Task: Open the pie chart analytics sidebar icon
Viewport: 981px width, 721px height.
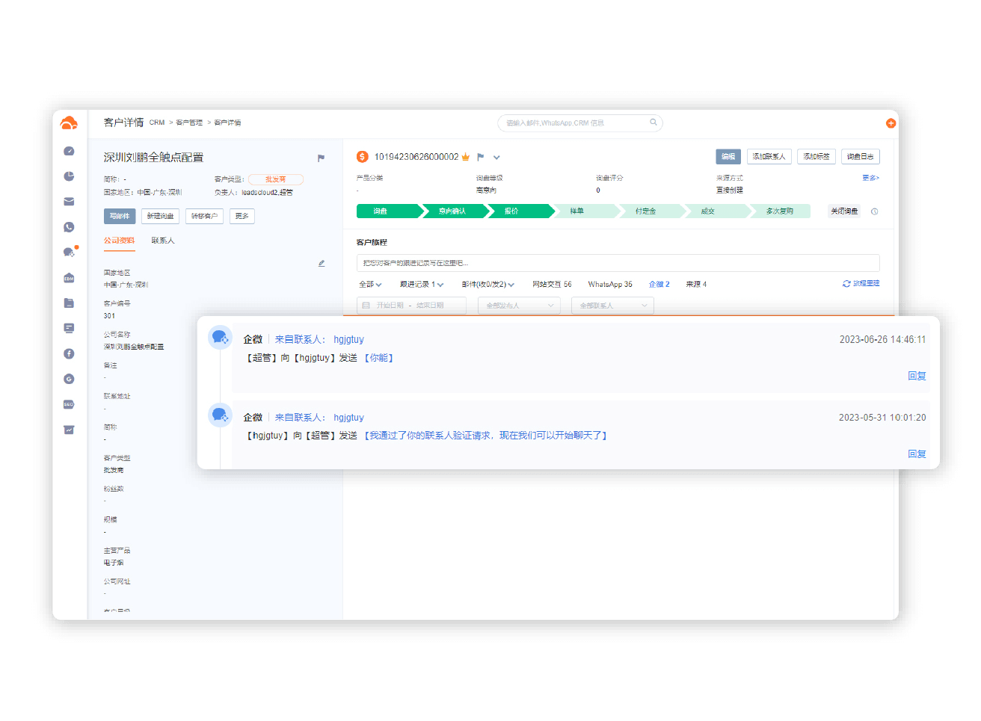Action: coord(69,176)
